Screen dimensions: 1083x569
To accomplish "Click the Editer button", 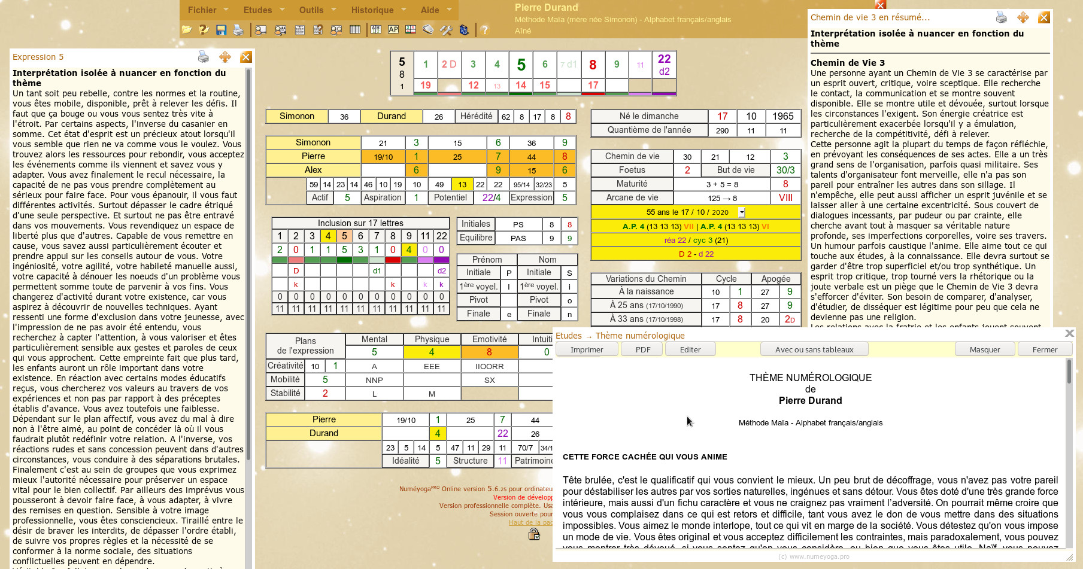I will pyautogui.click(x=690, y=349).
